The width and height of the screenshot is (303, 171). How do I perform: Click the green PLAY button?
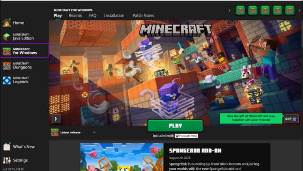tap(175, 126)
